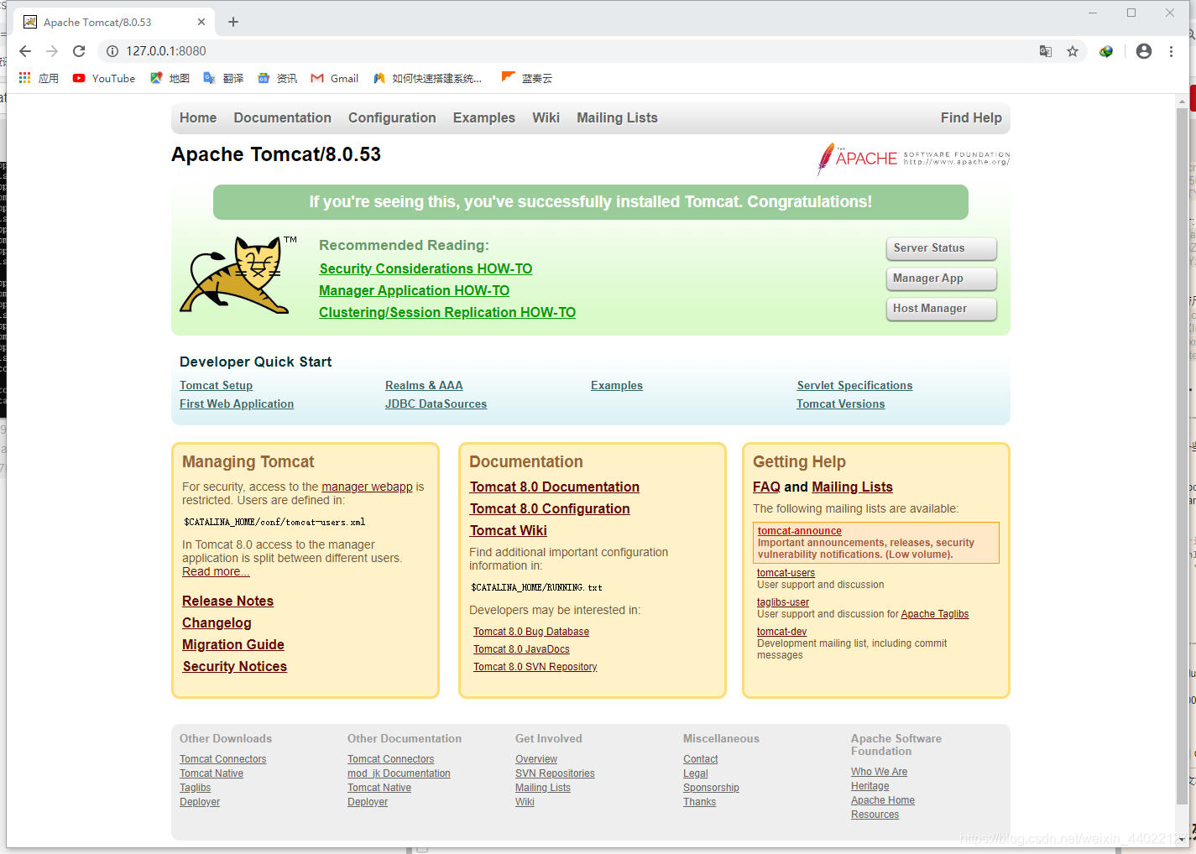Open the Home navigation item
This screenshot has height=854, width=1196.
pyautogui.click(x=198, y=118)
